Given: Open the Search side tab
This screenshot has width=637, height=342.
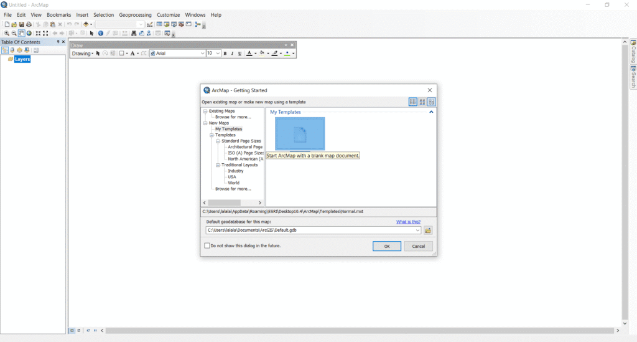Looking at the screenshot, I should click(633, 77).
